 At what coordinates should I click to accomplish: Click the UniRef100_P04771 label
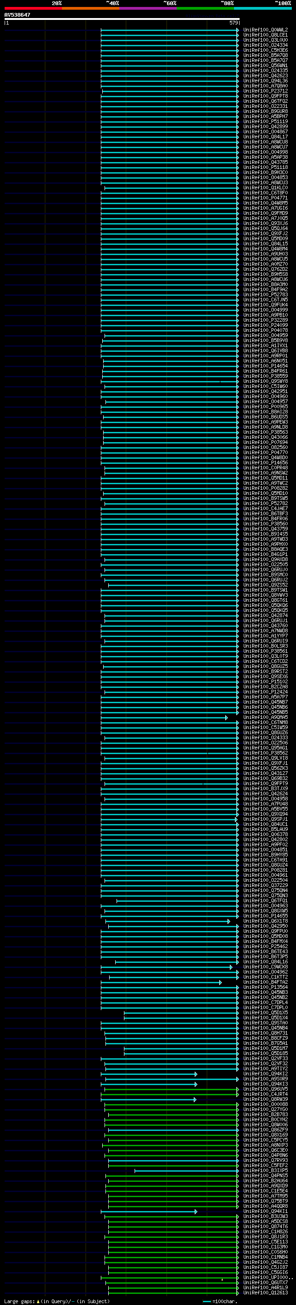tap(265, 198)
